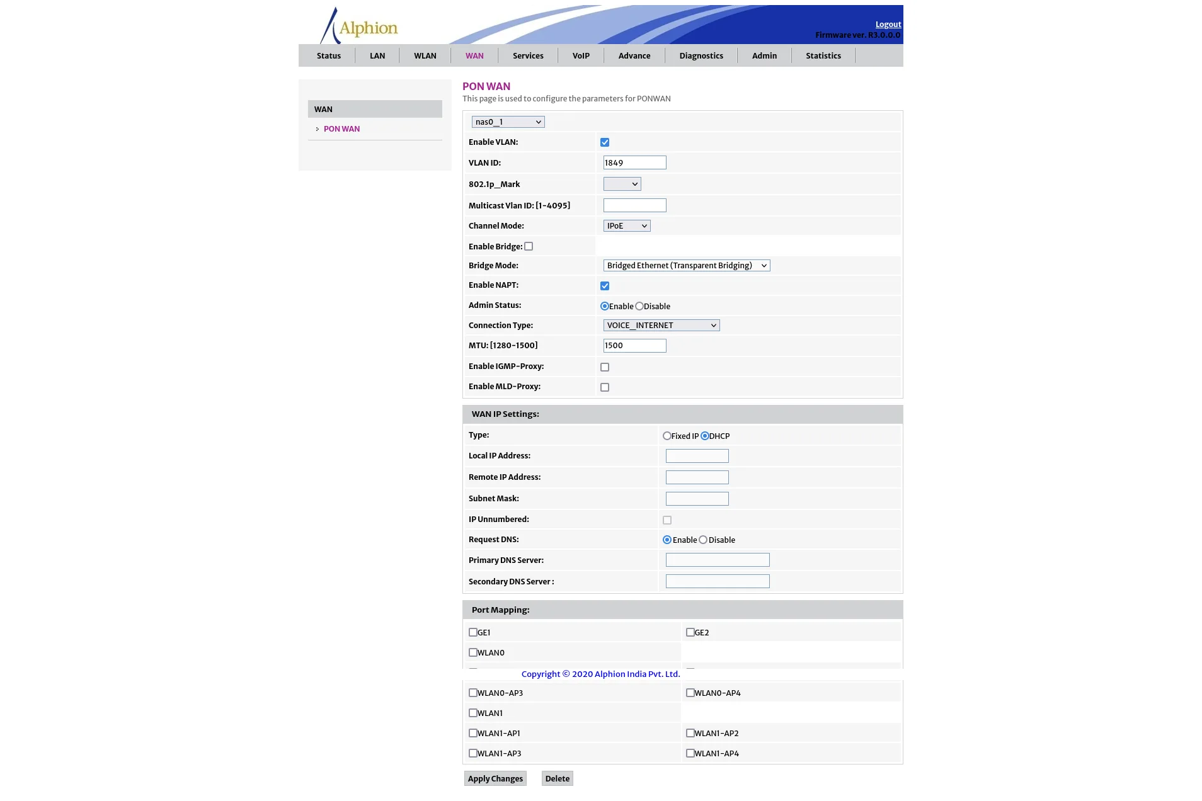
Task: Open the Advance tab
Action: tap(634, 55)
